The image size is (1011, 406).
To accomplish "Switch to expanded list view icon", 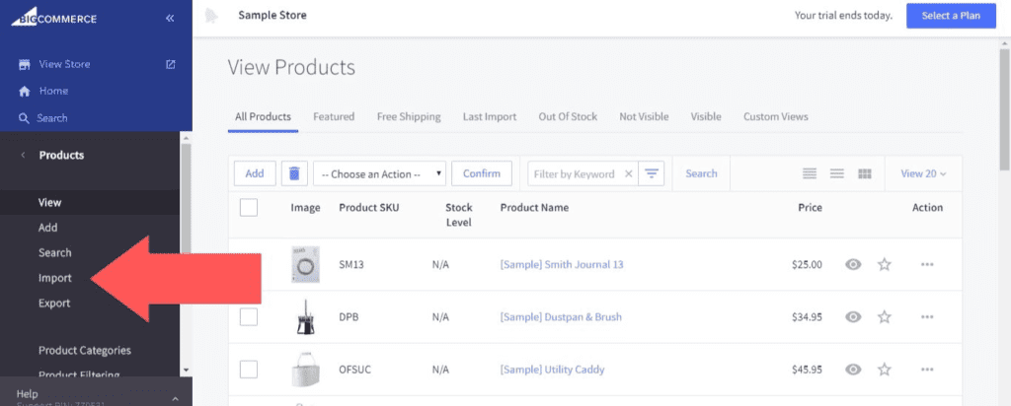I will point(810,173).
